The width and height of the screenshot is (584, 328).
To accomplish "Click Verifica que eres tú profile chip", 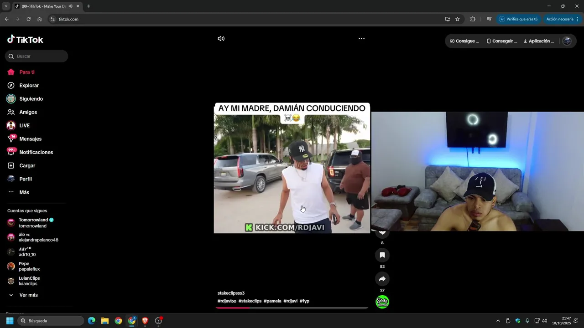I will click(518, 19).
